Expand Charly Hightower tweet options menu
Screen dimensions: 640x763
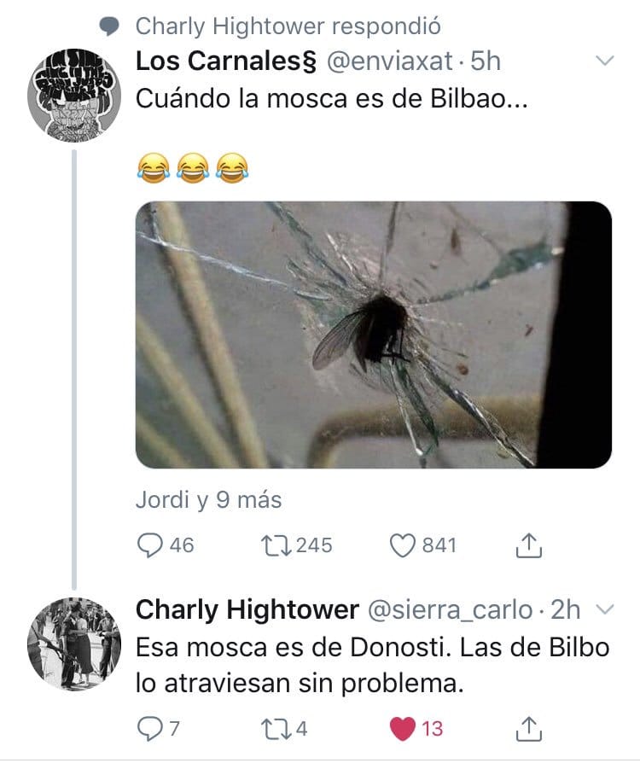pos(603,610)
